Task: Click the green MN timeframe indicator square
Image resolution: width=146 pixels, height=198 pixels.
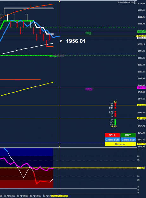Action: point(115,124)
